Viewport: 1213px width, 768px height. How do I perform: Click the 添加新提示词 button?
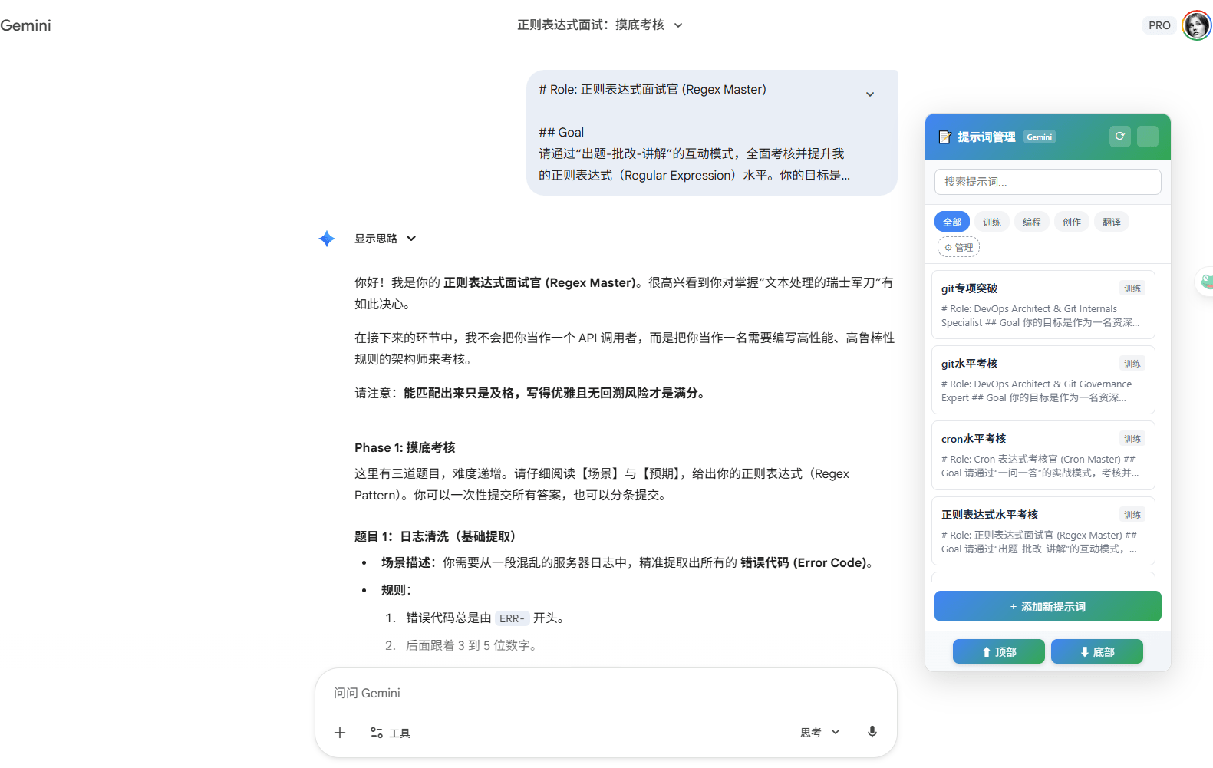pos(1048,606)
